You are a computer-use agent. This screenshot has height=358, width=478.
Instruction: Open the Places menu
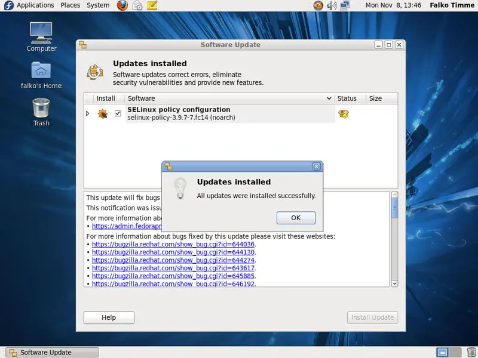point(71,5)
